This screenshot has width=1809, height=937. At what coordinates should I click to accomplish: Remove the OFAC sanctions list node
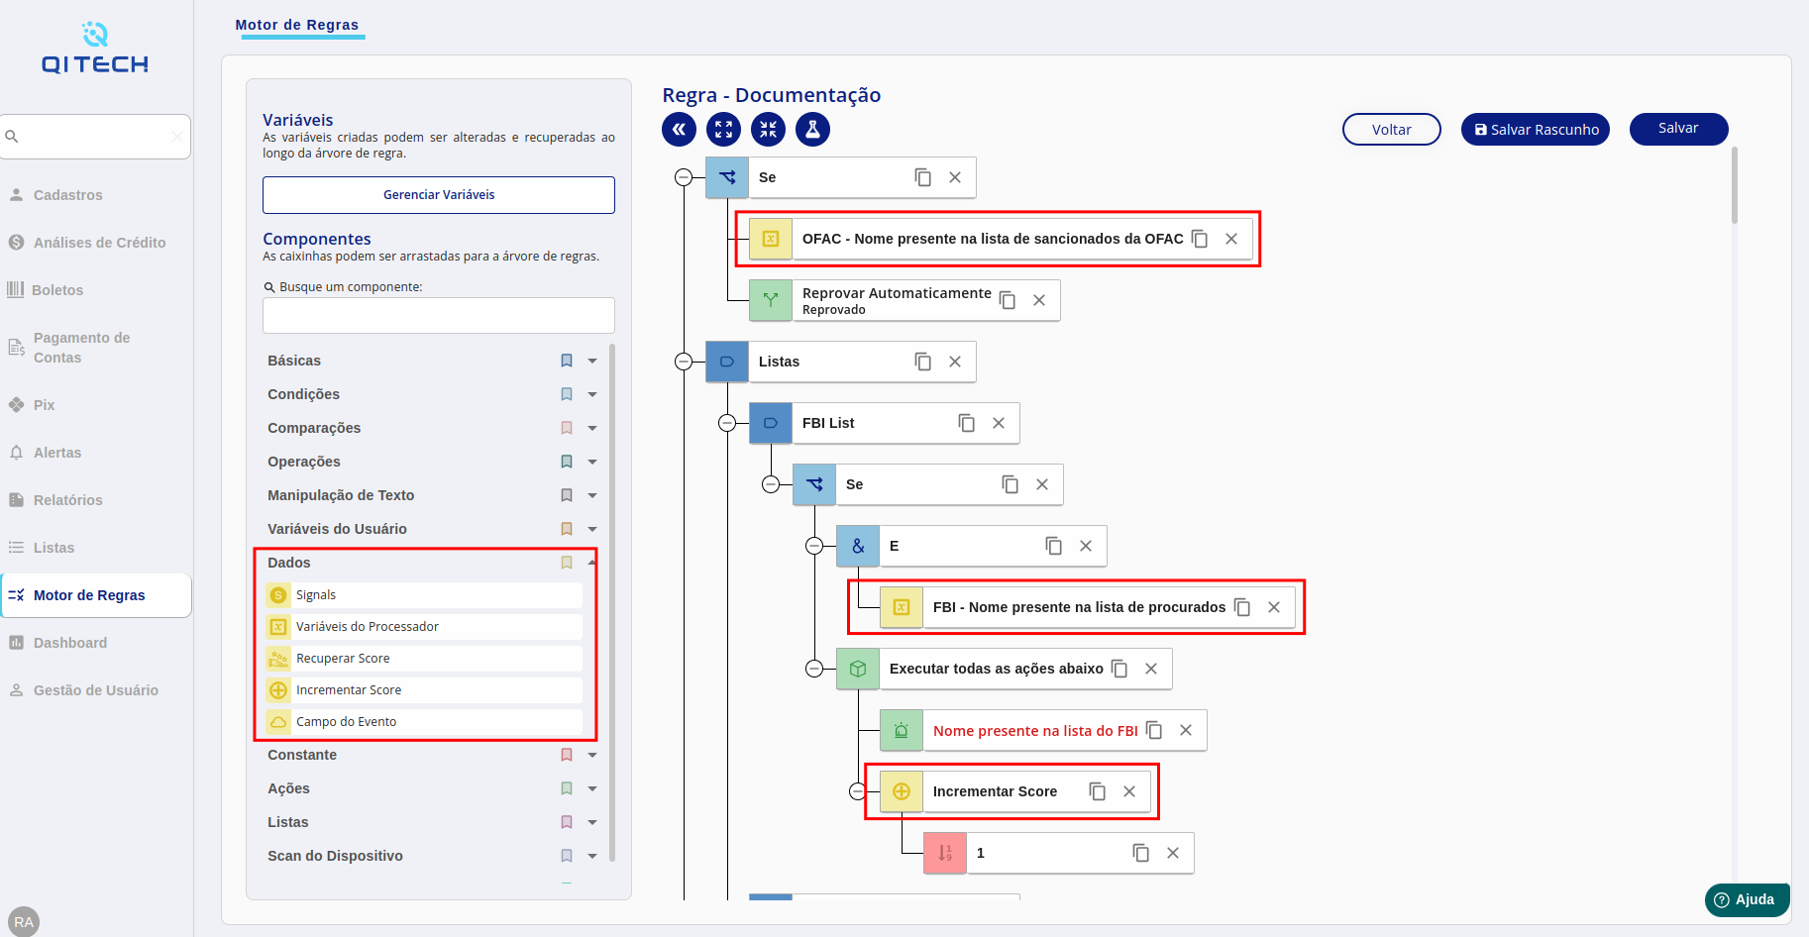(1231, 239)
